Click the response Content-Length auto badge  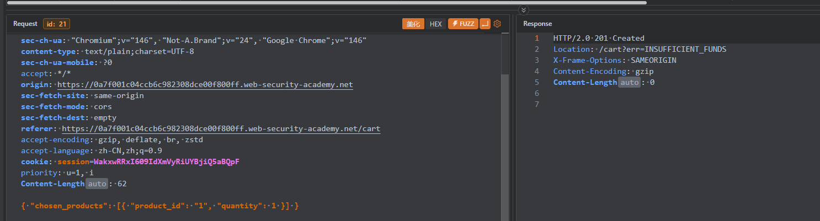[629, 83]
